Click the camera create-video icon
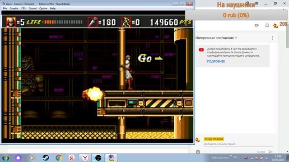This screenshot has height=162, width=289. click(256, 25)
